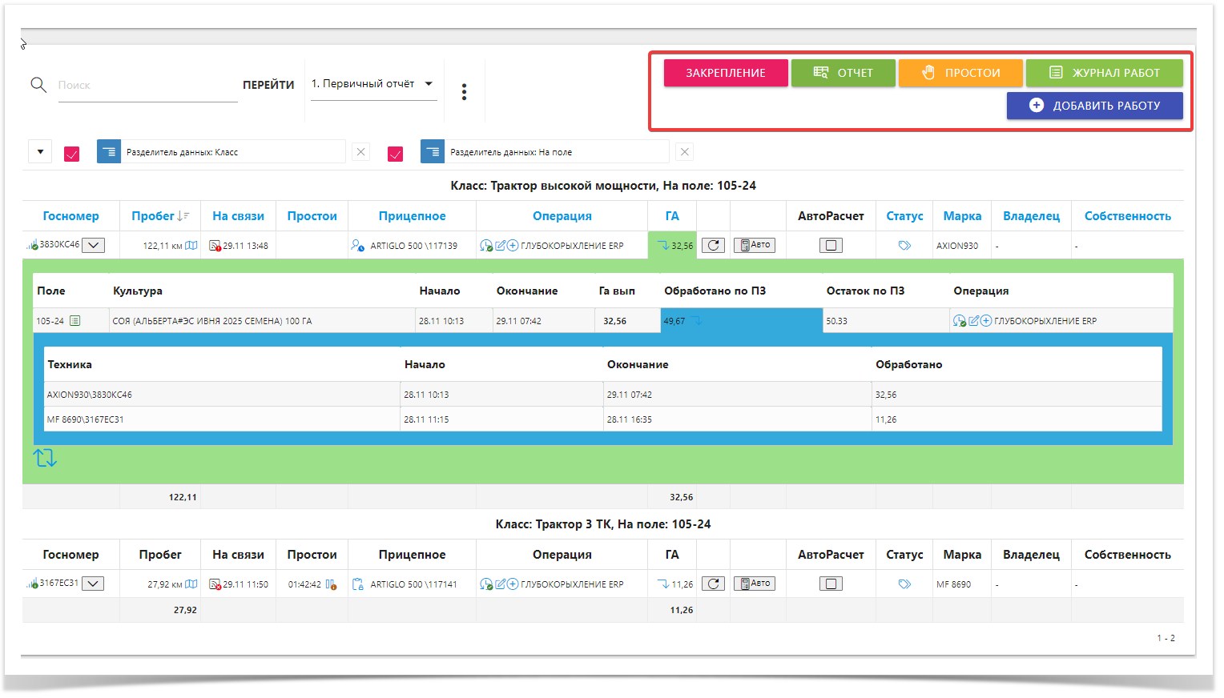This screenshot has height=698, width=1224.
Task: Click downtime pause icon next to 01:42:42
Action: click(332, 584)
